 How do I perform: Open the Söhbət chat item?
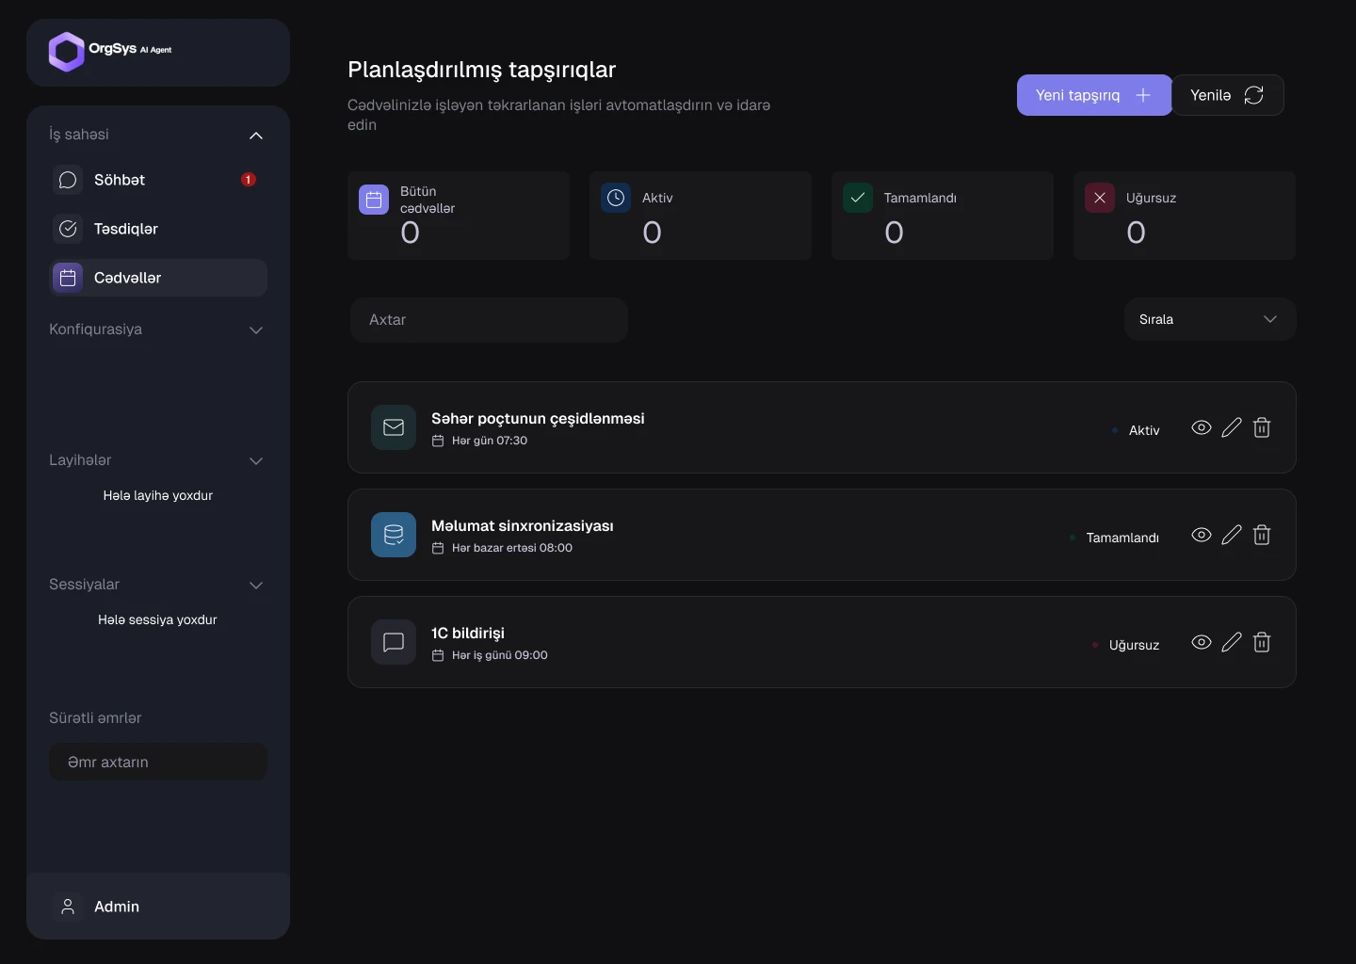(158, 180)
